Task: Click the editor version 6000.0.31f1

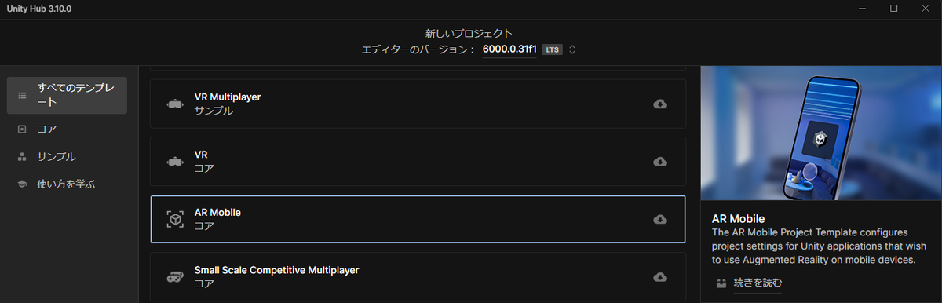Action: pos(509,49)
